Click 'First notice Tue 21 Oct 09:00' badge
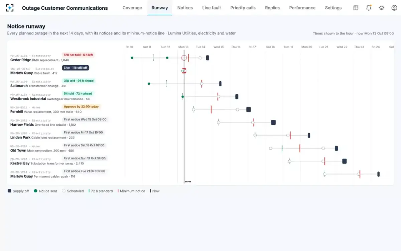401x251 pixels. (x=84, y=171)
